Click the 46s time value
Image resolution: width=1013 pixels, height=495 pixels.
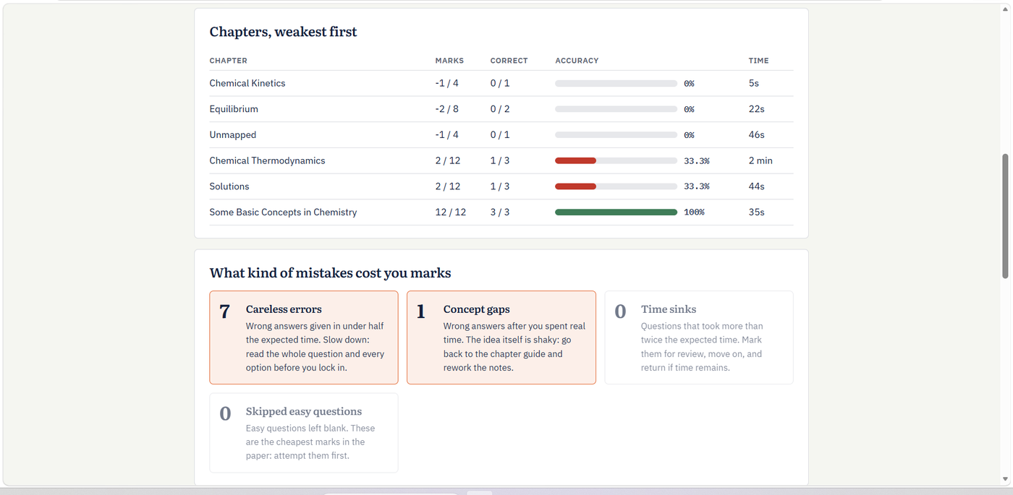(x=757, y=135)
